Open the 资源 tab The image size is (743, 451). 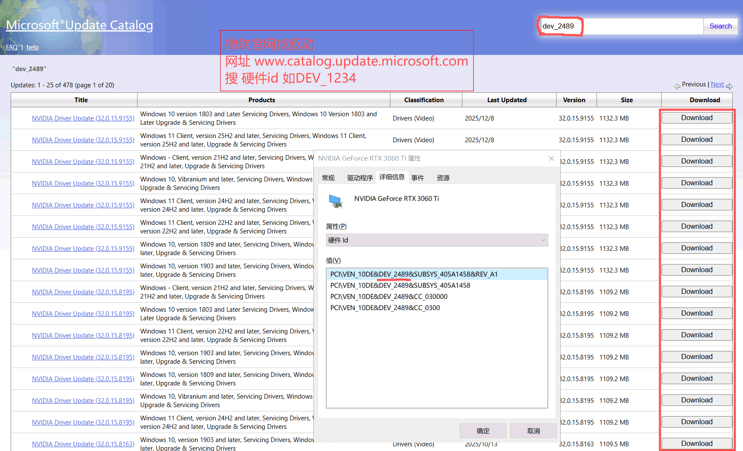(443, 178)
